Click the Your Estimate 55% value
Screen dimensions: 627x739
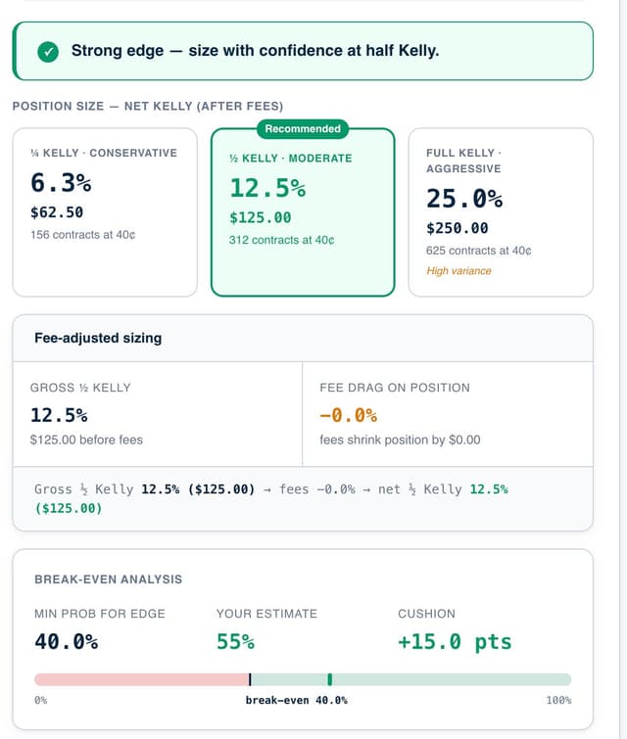235,642
